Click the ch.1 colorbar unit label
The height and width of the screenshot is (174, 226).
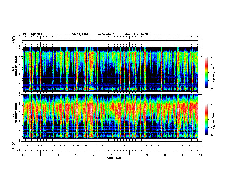214,74
